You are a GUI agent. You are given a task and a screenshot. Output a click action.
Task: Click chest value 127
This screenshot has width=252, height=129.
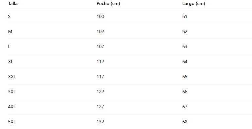click(100, 107)
